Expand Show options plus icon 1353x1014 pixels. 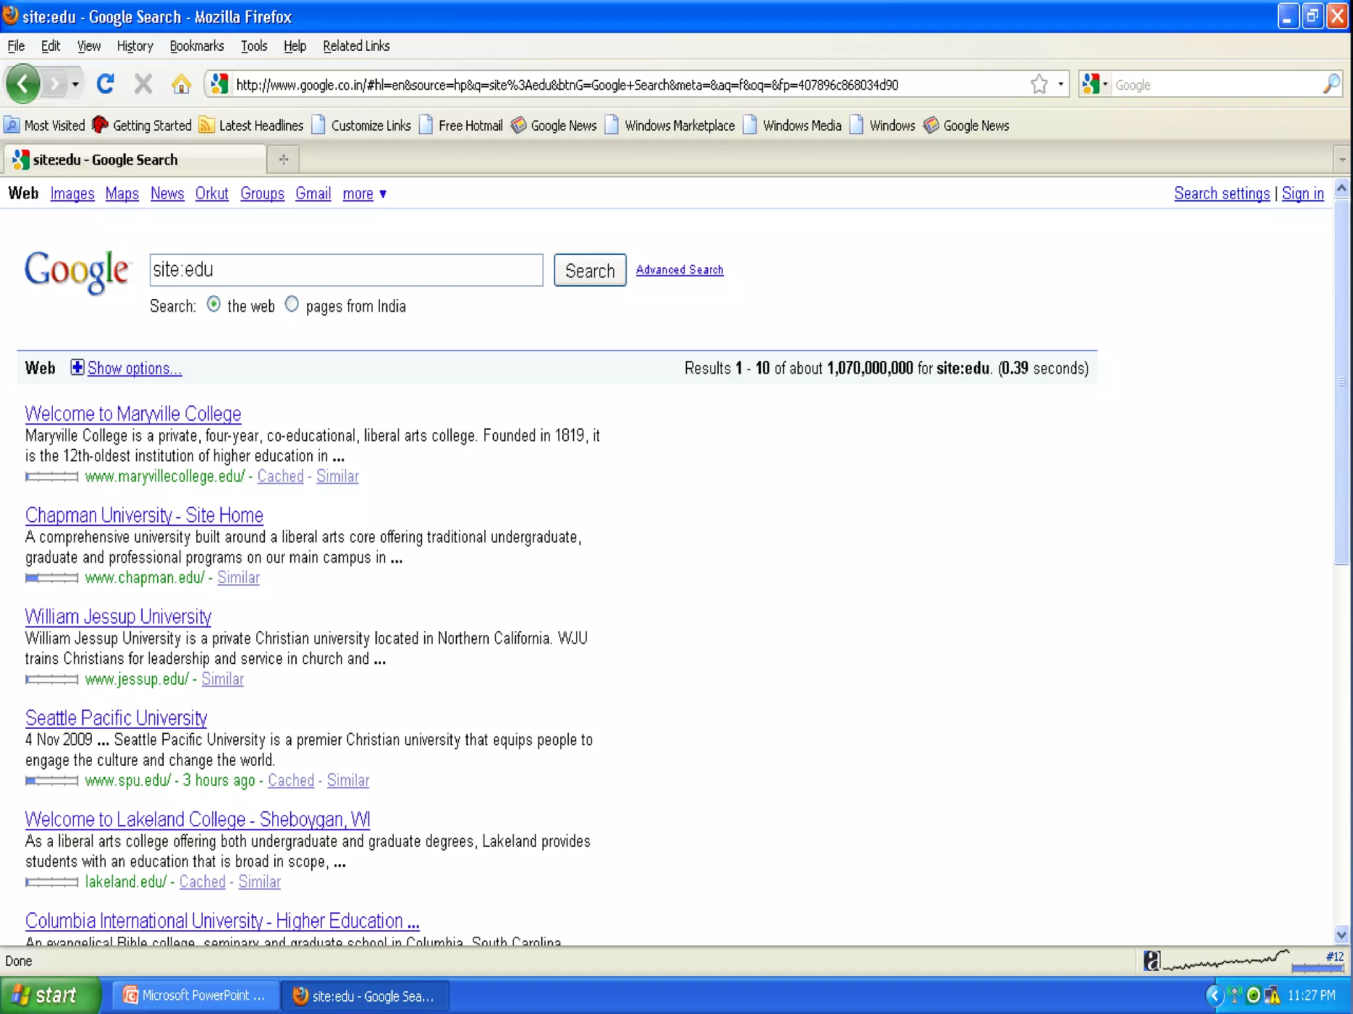(77, 367)
